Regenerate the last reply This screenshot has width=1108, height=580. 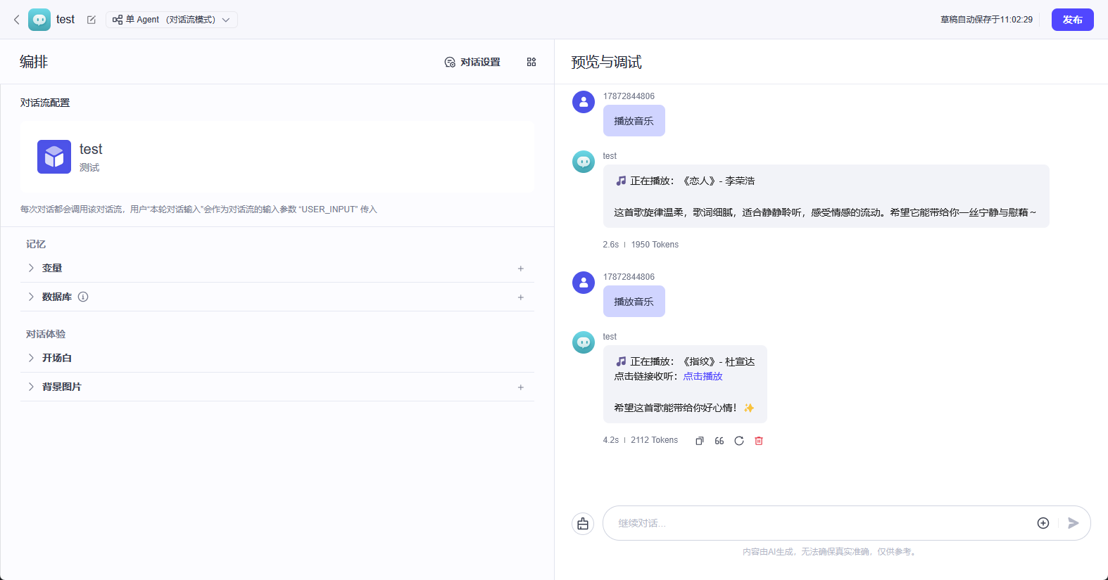click(x=739, y=441)
